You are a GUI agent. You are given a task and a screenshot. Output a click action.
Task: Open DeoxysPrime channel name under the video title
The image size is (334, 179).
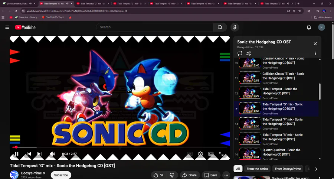click(31, 173)
